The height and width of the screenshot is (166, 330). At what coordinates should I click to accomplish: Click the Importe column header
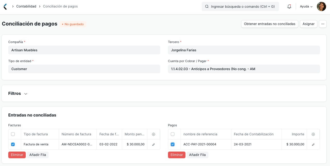click(294, 134)
